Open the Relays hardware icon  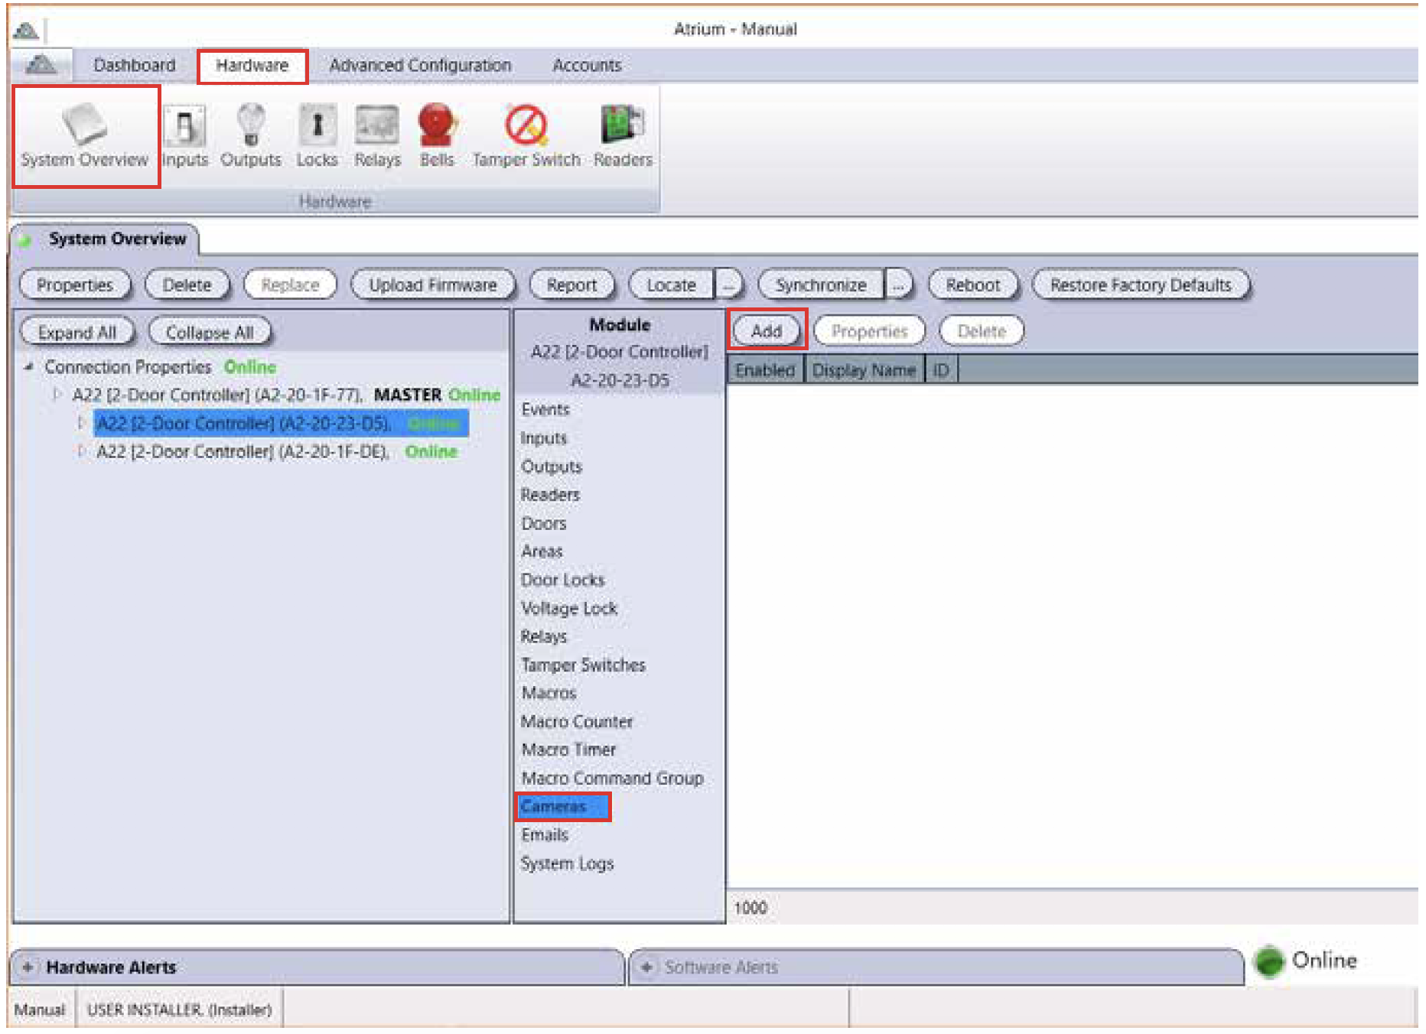(377, 136)
